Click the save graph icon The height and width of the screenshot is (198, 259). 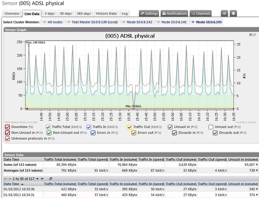click(x=251, y=35)
